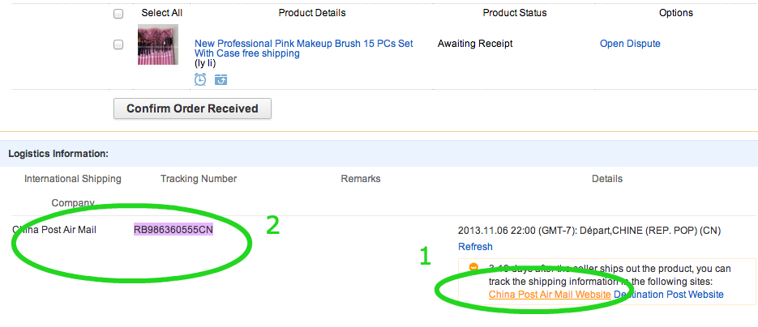The width and height of the screenshot is (758, 327).
Task: Click the seller name ly li
Action: coord(205,63)
